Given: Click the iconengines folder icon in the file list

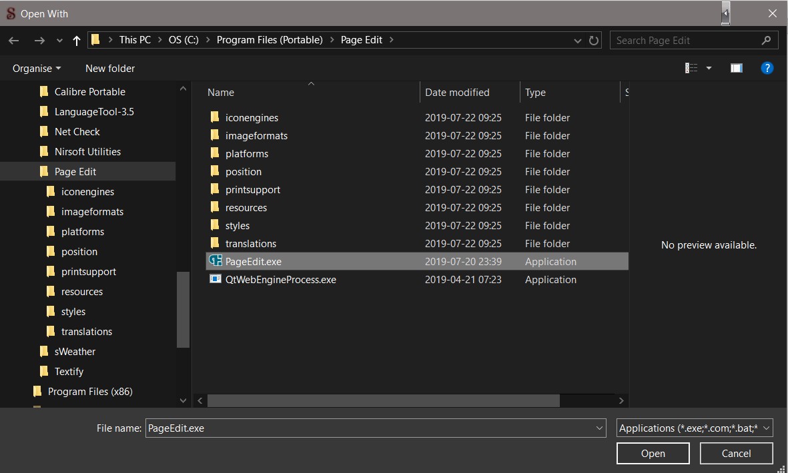Looking at the screenshot, I should point(215,117).
